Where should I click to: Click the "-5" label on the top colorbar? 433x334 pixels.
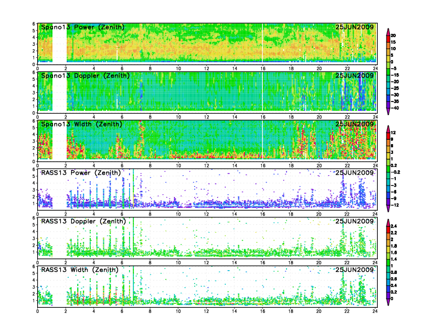point(394,68)
